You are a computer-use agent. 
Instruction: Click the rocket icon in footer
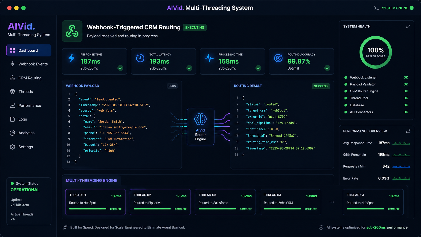[65, 227]
